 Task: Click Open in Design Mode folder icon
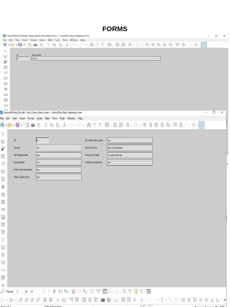103,300
